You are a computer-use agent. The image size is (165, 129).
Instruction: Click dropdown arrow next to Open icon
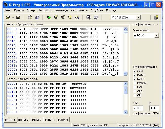point(12,17)
